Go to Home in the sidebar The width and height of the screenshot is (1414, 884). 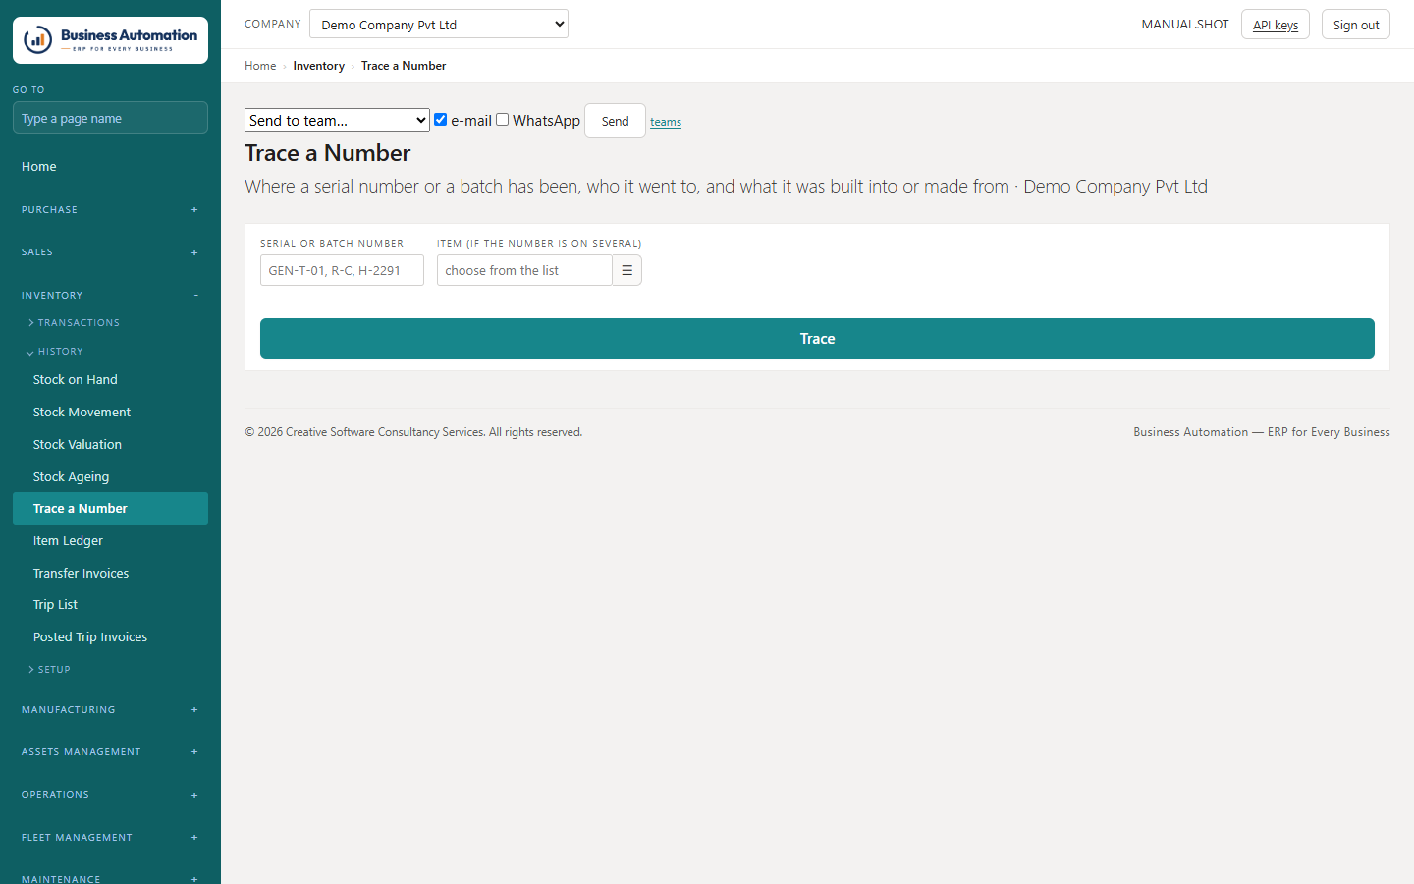(110, 167)
